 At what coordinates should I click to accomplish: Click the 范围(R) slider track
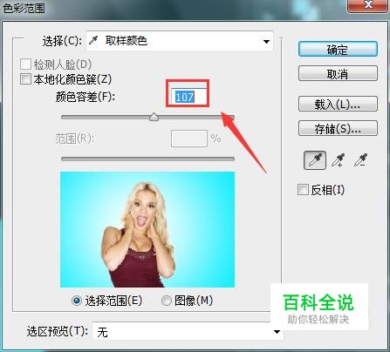pyautogui.click(x=147, y=159)
